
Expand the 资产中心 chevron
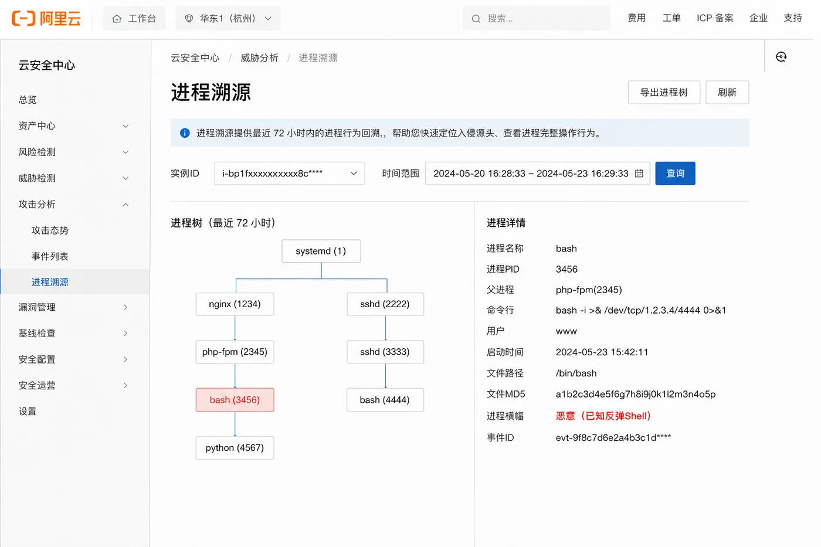pyautogui.click(x=125, y=126)
